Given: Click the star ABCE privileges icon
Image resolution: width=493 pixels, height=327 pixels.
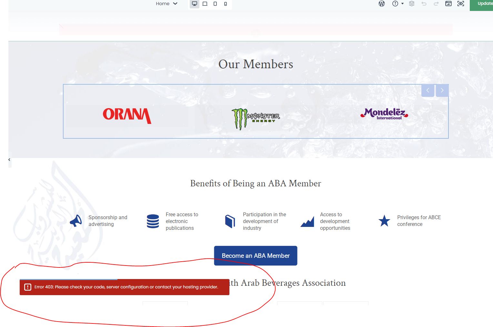Looking at the screenshot, I should [384, 221].
